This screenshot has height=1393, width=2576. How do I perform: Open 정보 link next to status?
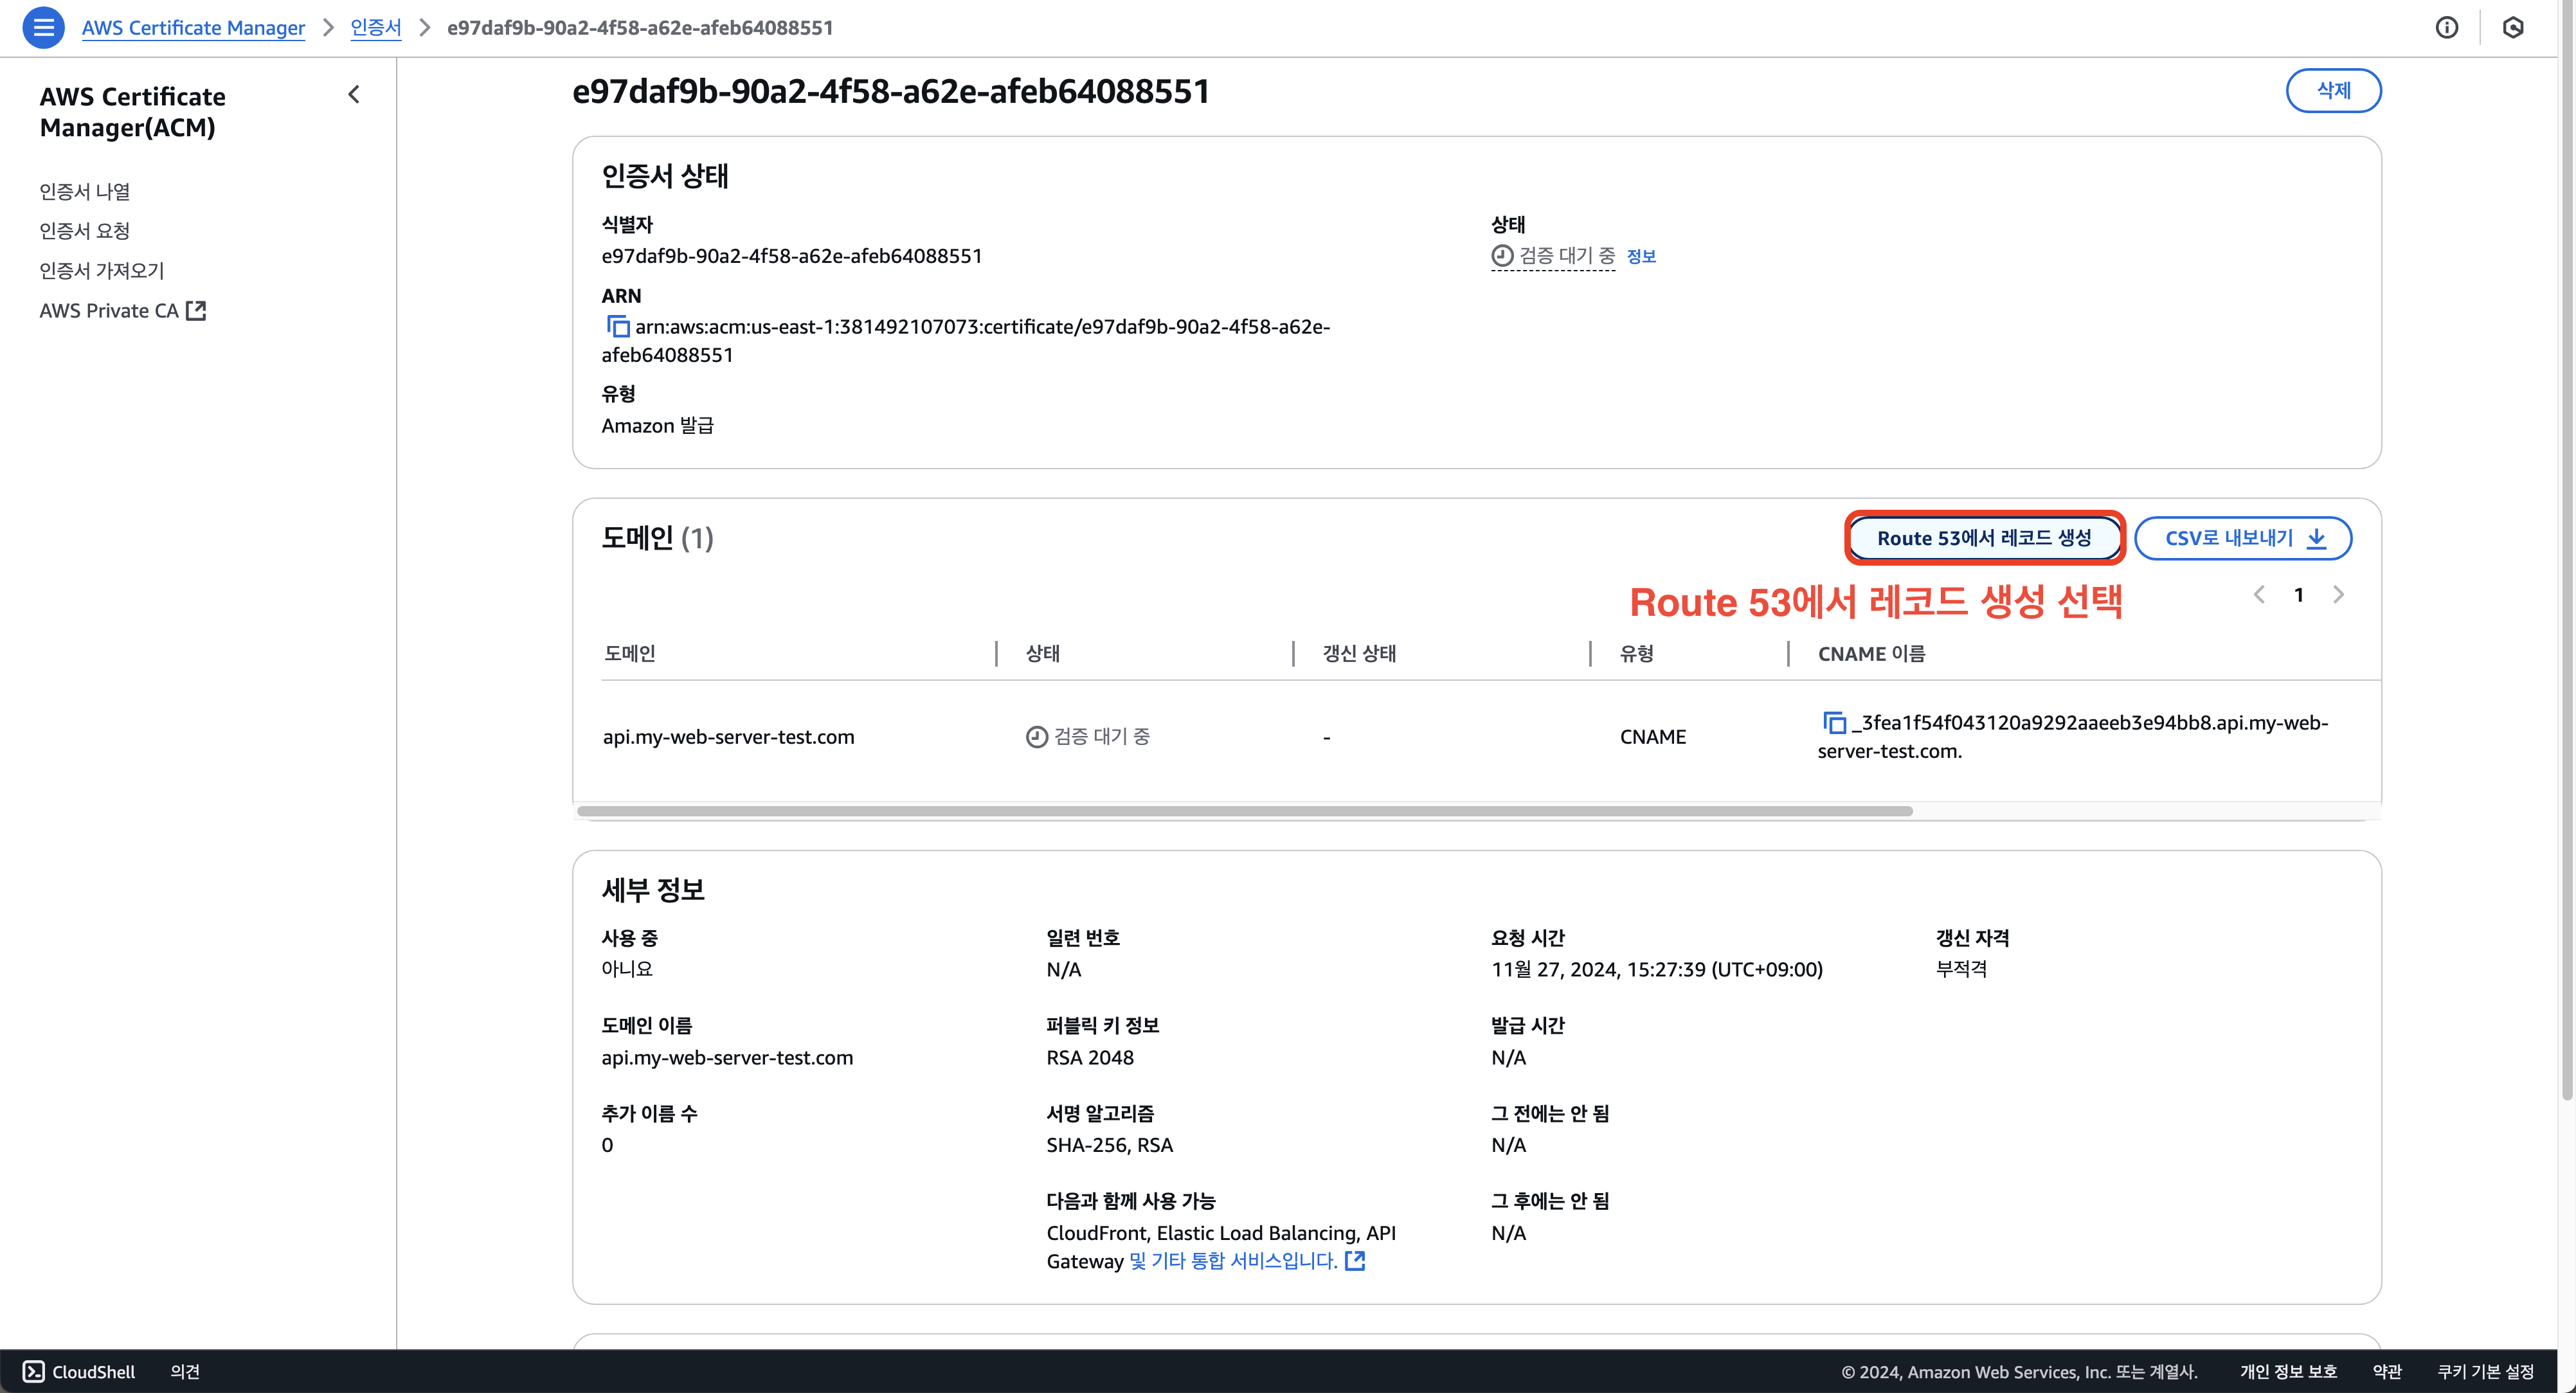pos(1641,257)
